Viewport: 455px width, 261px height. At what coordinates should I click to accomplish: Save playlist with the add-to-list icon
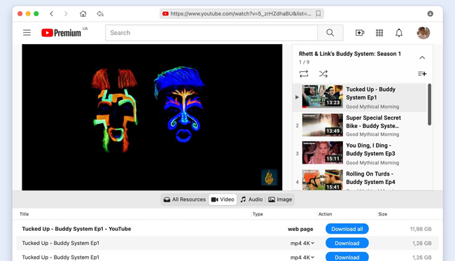(422, 73)
